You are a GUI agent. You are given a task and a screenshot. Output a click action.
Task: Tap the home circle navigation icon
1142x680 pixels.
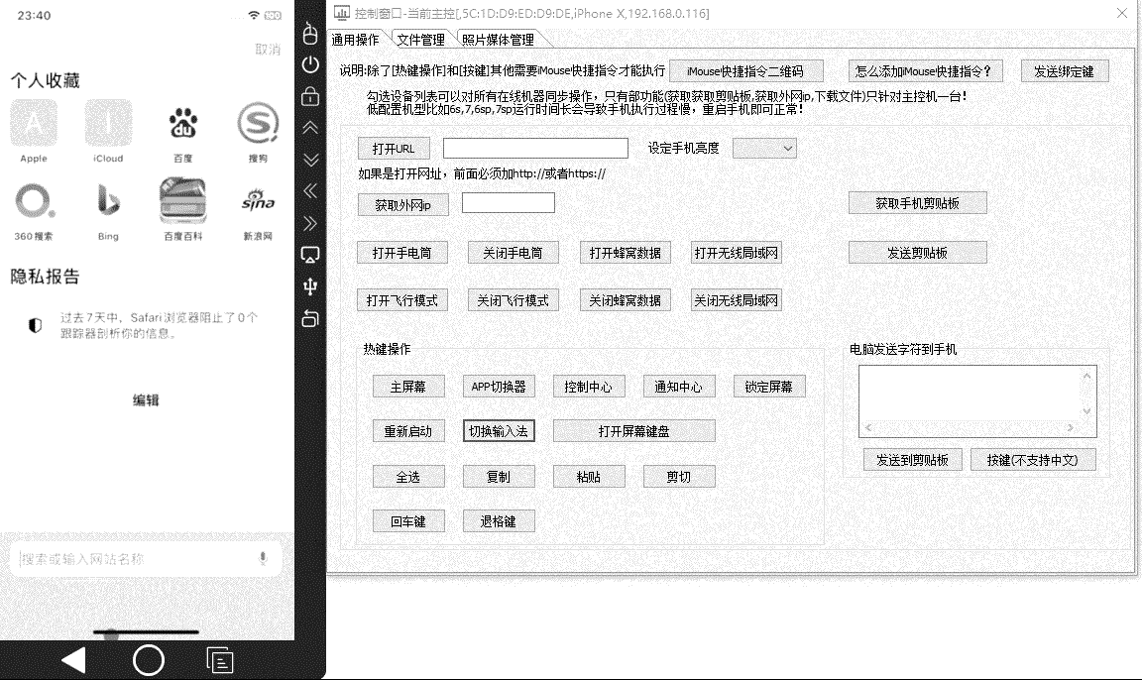(x=149, y=660)
